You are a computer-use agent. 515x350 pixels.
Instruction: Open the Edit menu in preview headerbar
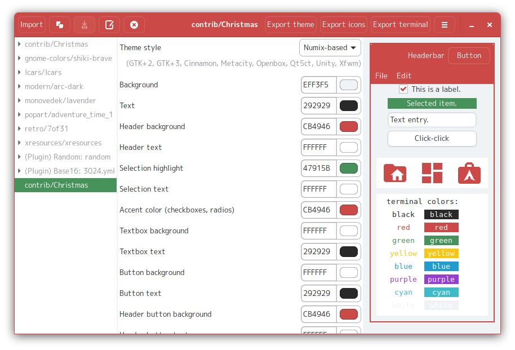403,76
